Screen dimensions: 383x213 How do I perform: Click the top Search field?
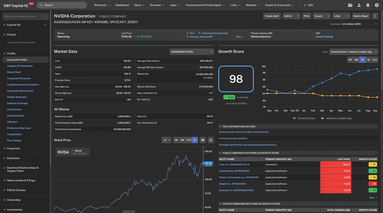point(62,5)
